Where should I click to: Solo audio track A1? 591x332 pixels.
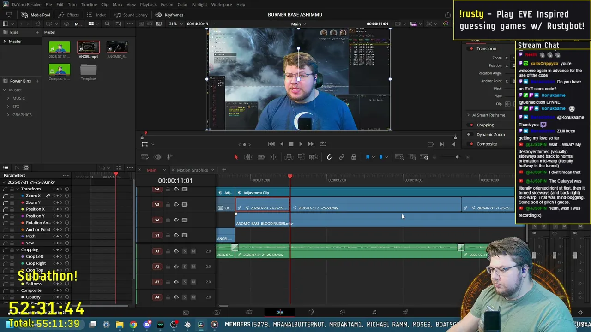(185, 251)
